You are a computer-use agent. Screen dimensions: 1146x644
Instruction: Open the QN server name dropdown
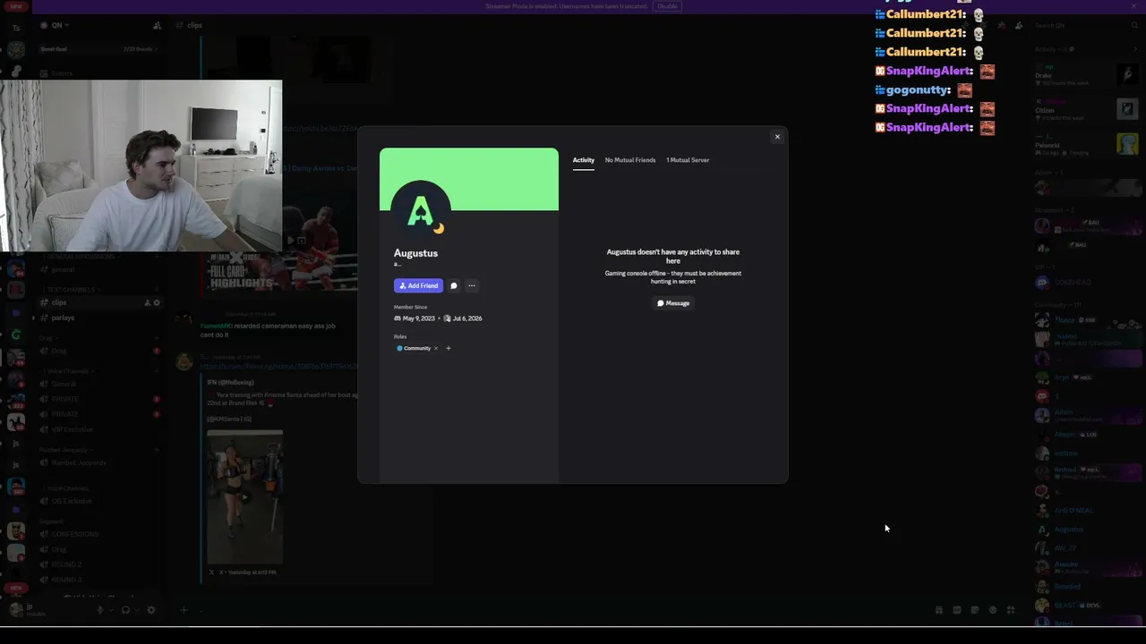(x=59, y=25)
